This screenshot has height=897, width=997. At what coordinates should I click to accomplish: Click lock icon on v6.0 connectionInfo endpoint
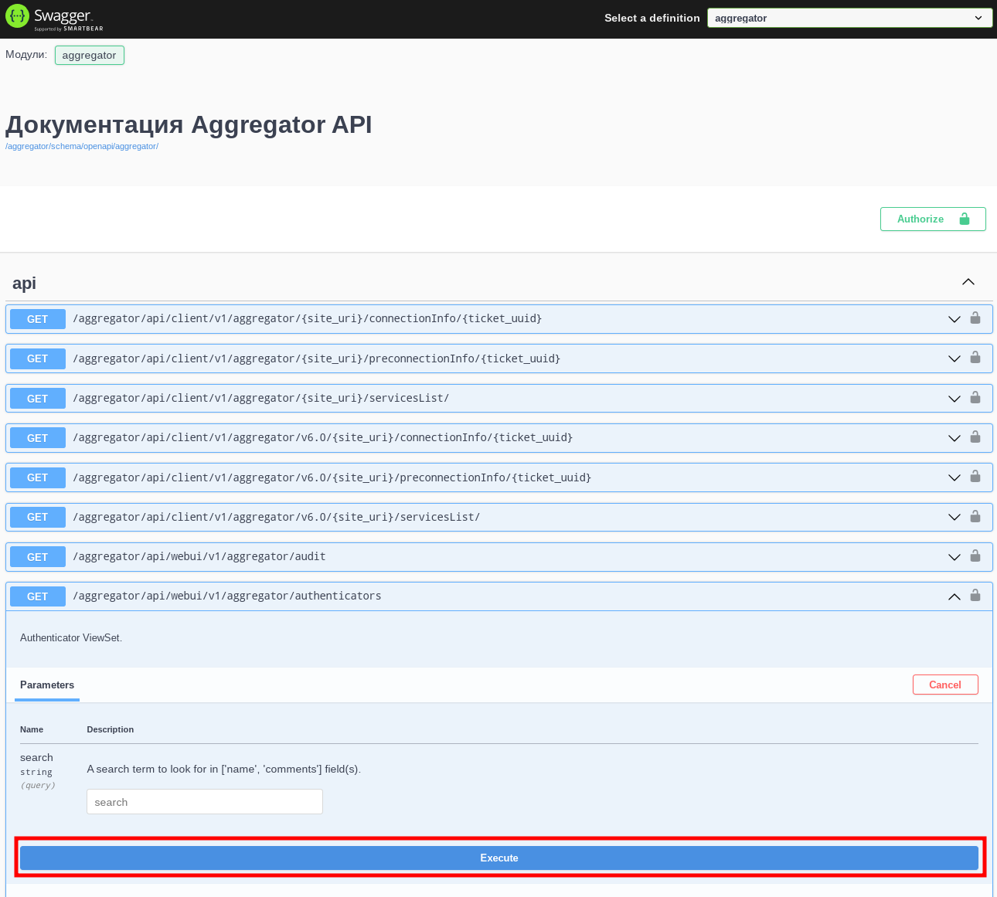click(x=975, y=437)
